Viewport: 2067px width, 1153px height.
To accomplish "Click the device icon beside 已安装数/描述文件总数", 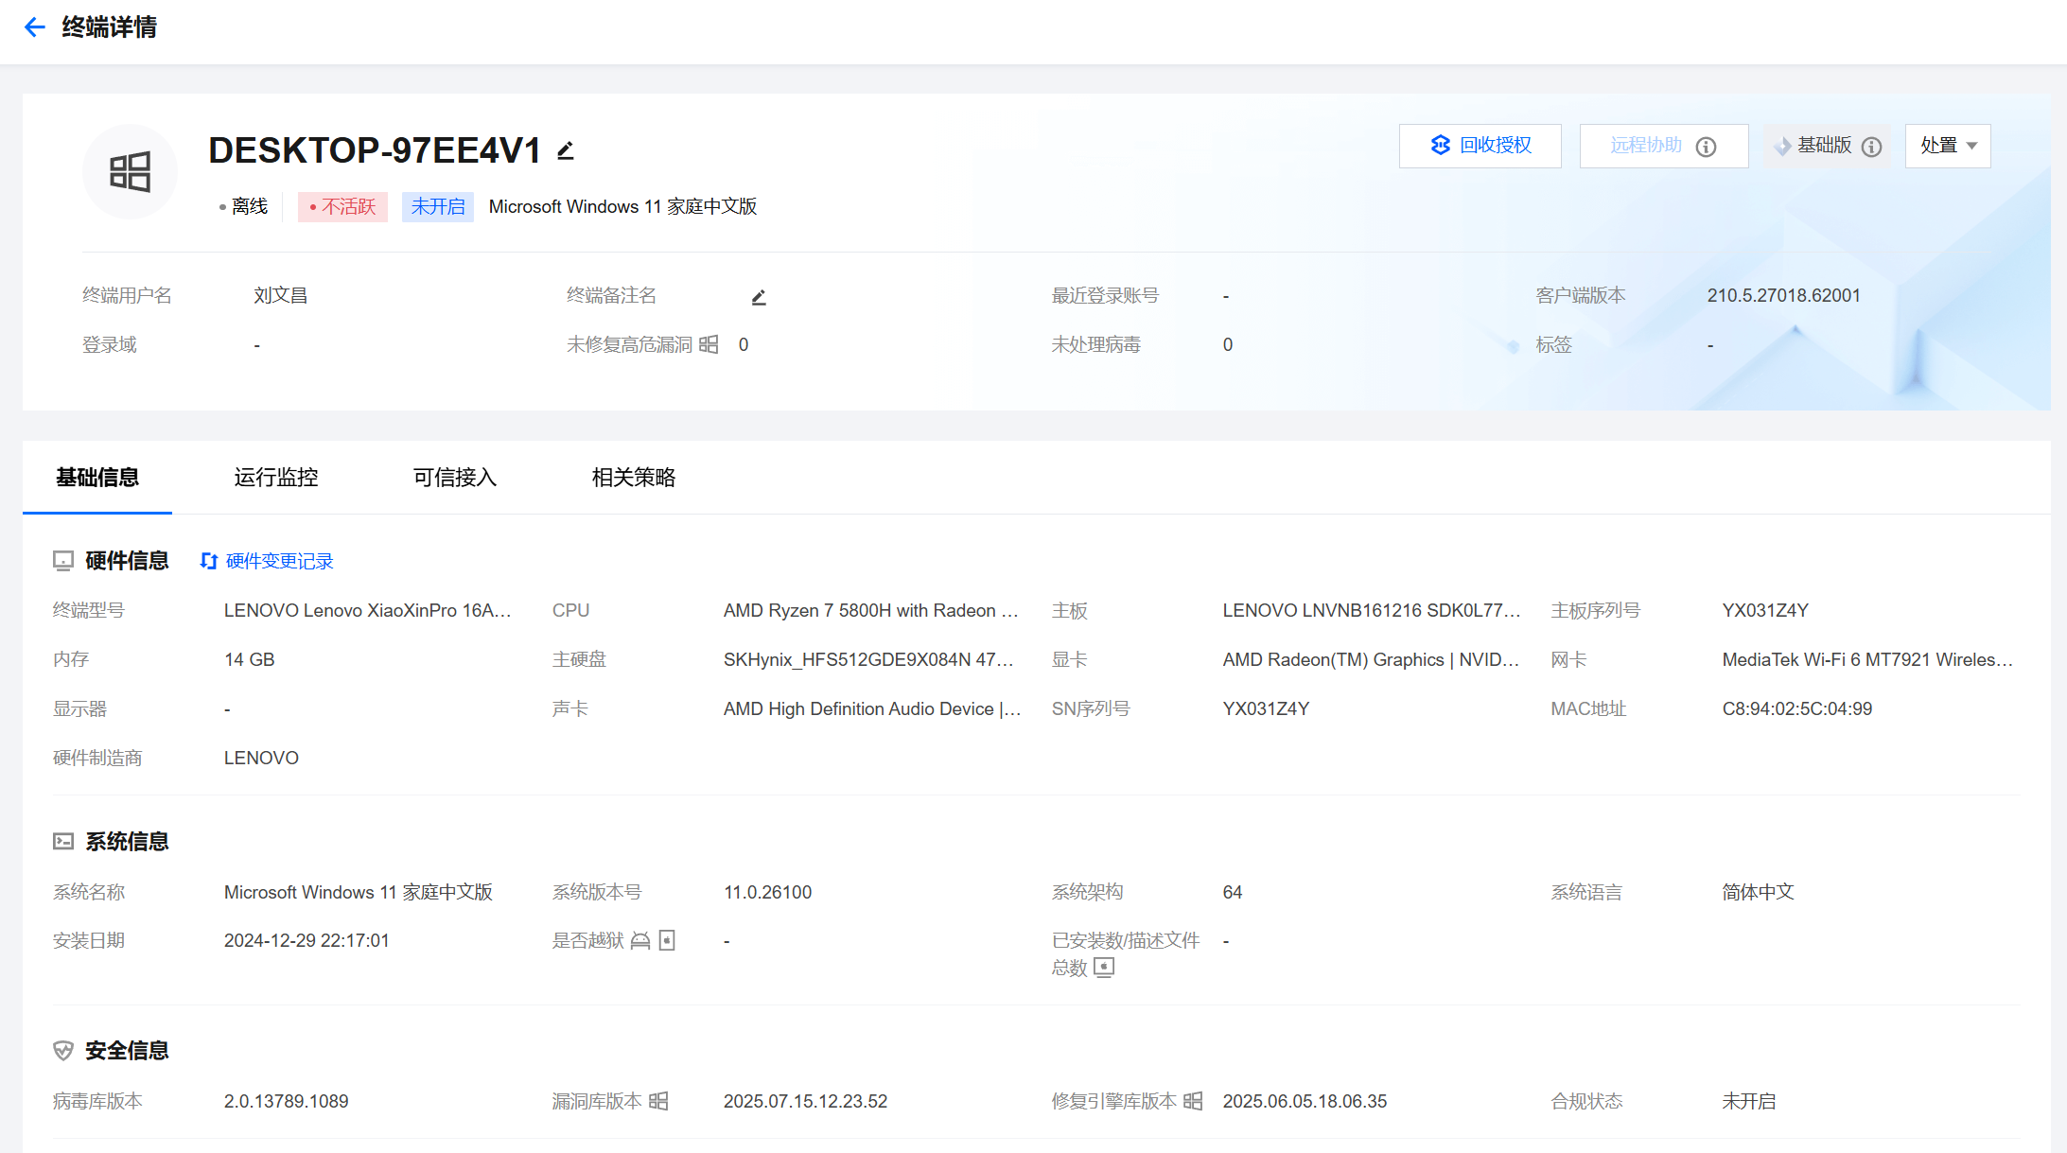I will [x=1104, y=968].
